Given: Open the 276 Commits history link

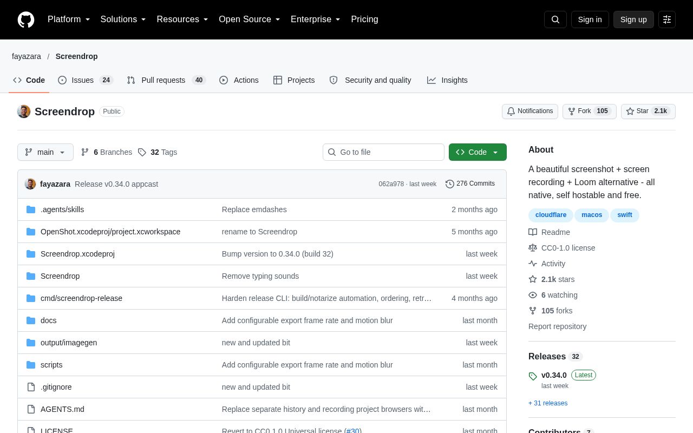Looking at the screenshot, I should [x=470, y=184].
